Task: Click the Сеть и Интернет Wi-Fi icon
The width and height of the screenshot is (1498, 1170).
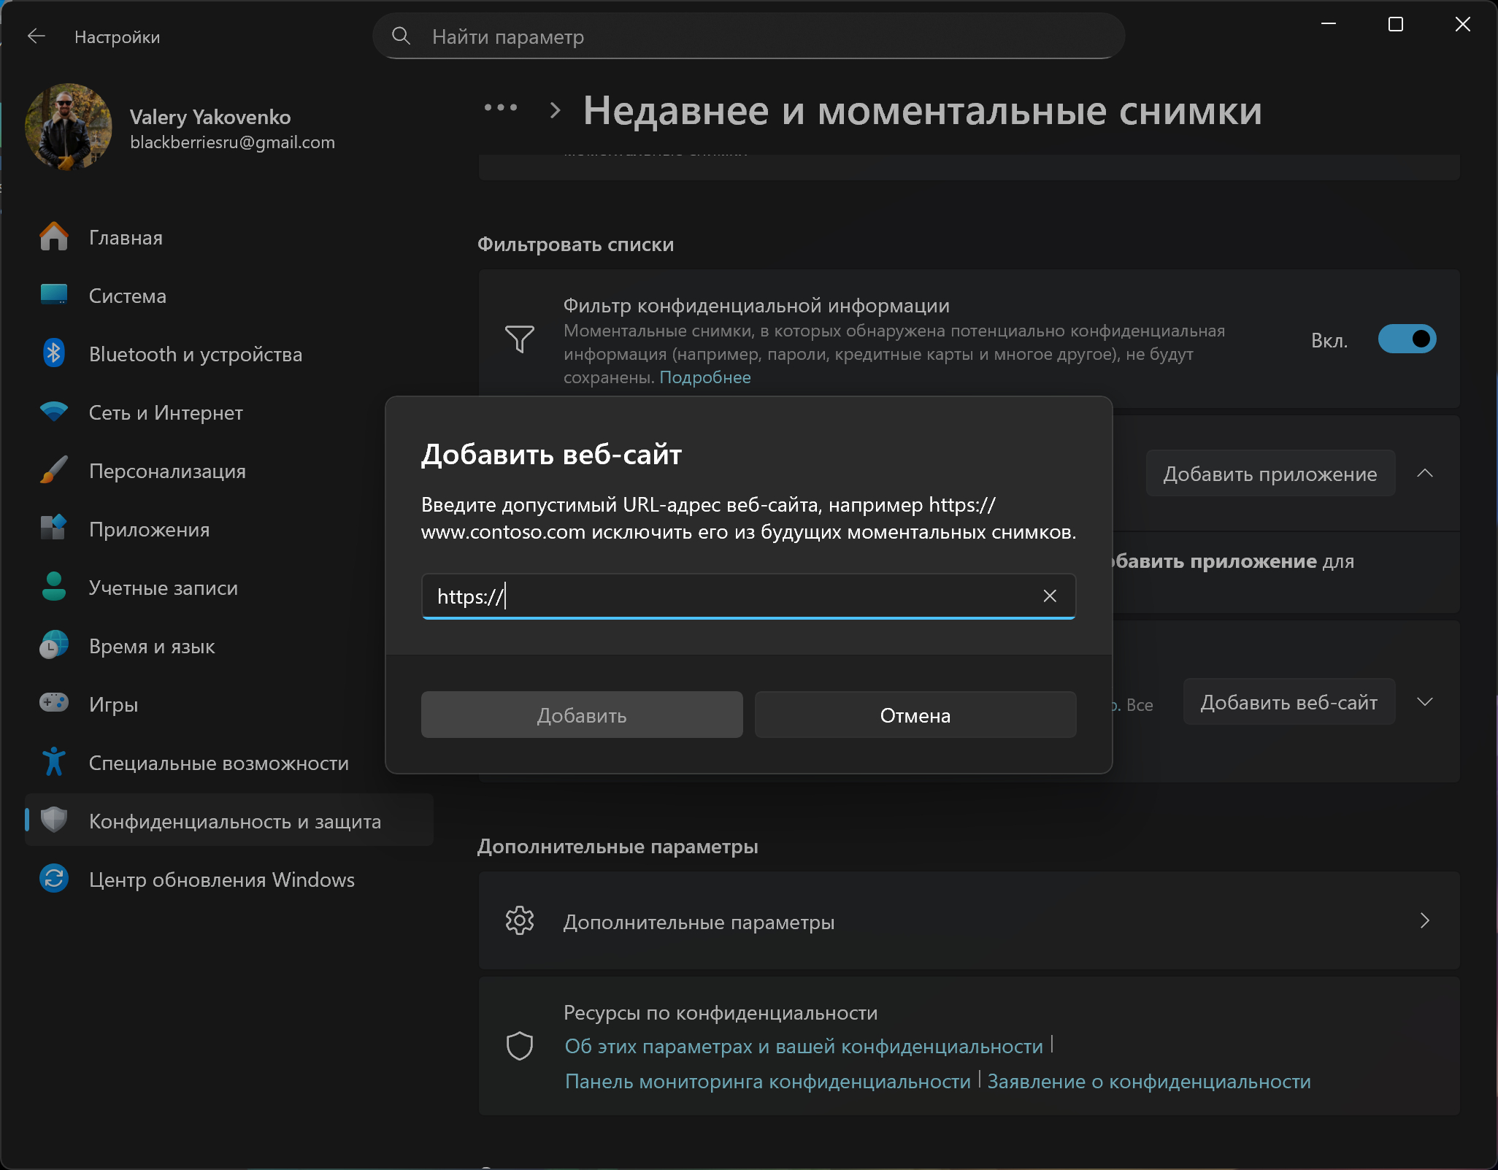Action: 53,412
